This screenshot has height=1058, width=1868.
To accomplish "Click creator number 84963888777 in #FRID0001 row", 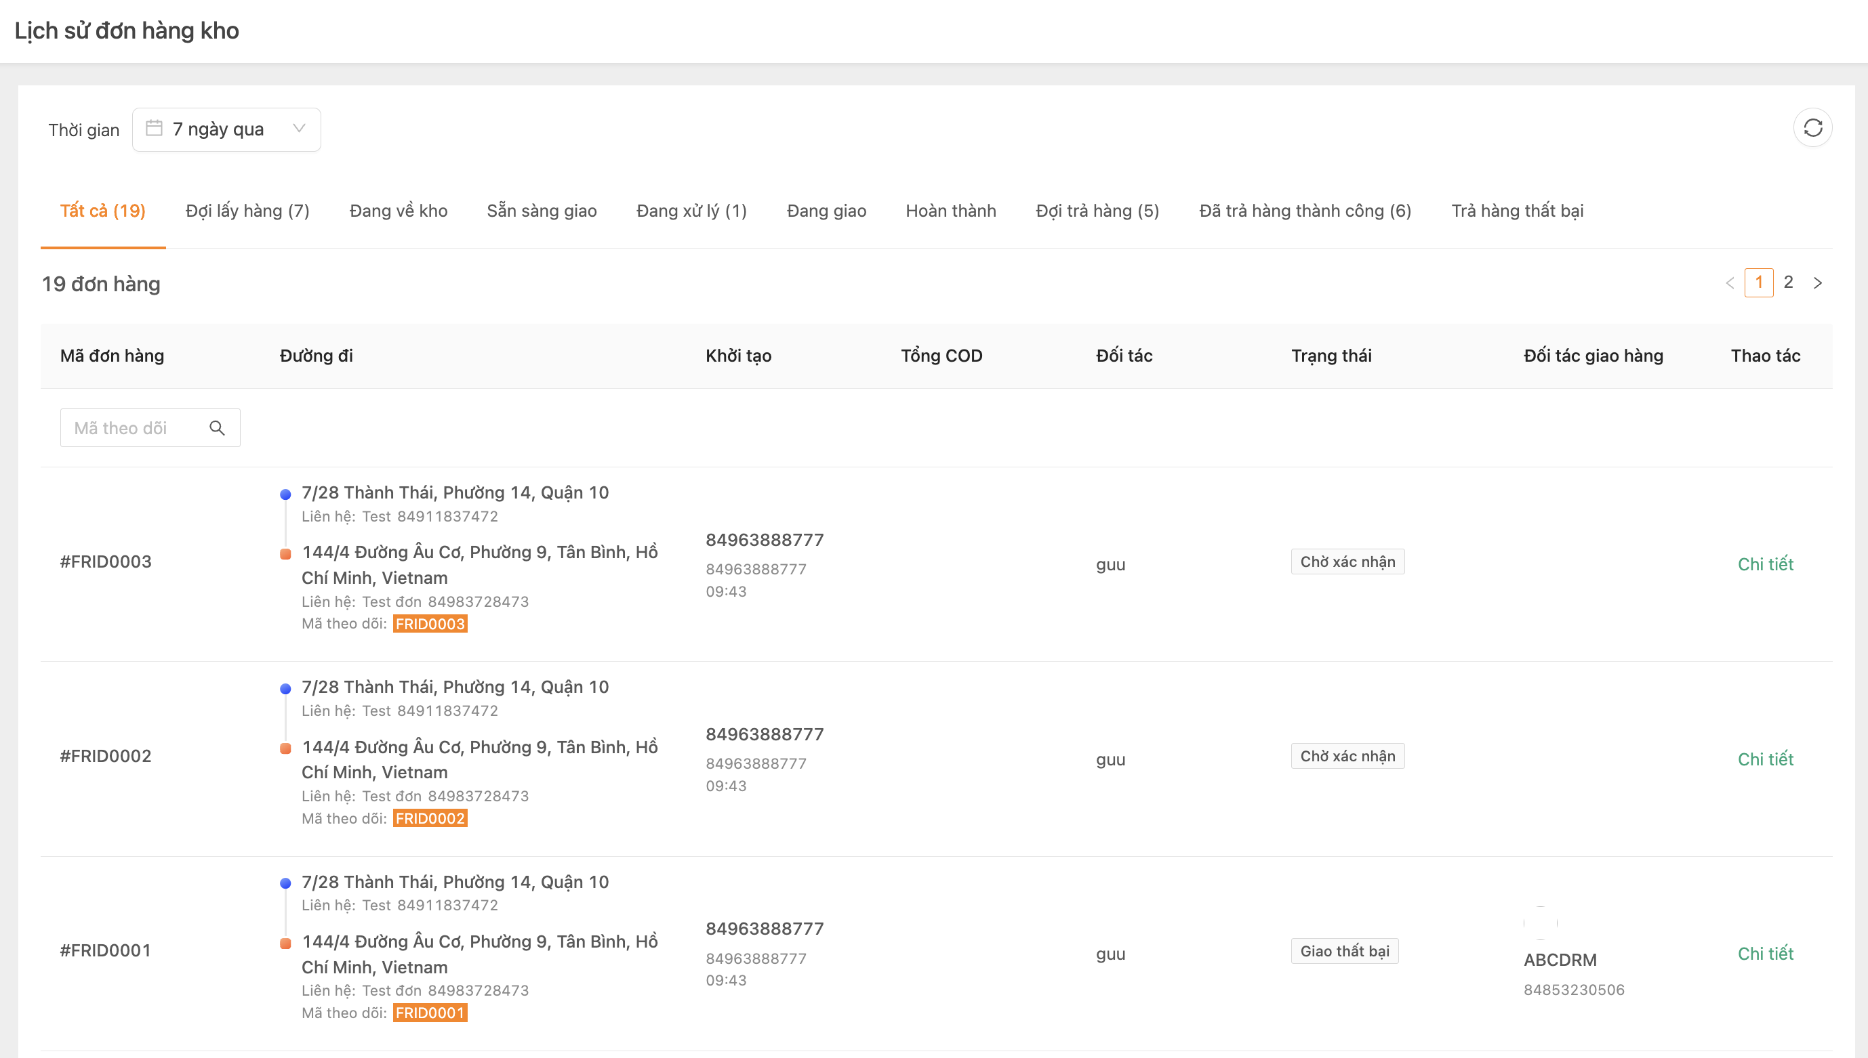I will (765, 929).
